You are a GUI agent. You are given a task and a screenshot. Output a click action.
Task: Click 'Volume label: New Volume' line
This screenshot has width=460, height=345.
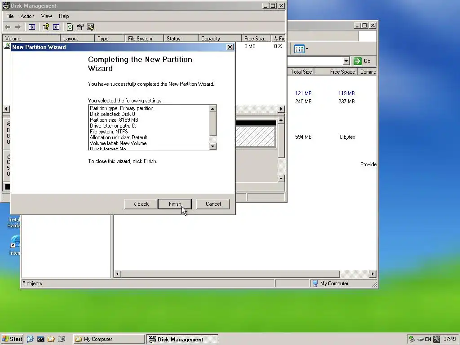[x=118, y=143]
